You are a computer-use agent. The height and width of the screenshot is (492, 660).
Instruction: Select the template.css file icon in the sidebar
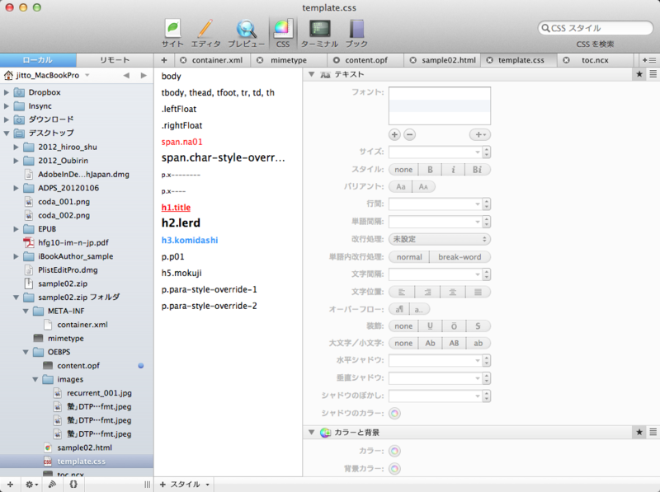(x=48, y=462)
